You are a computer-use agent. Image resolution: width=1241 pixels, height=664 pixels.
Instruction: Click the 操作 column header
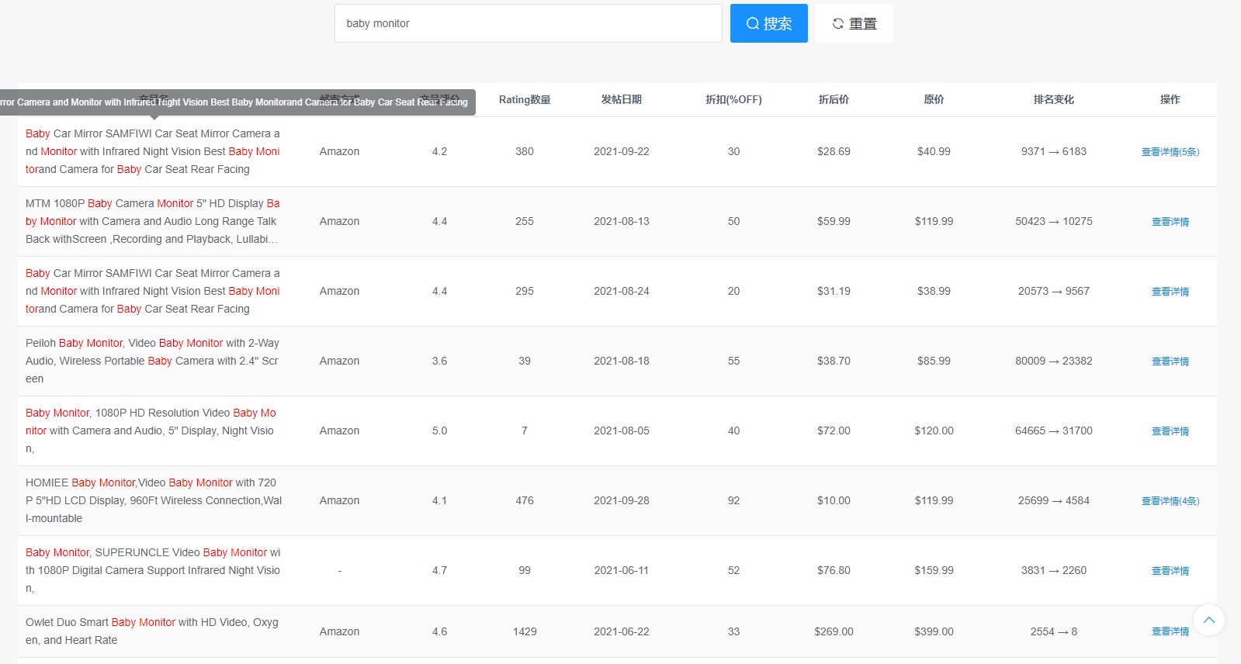(1170, 99)
